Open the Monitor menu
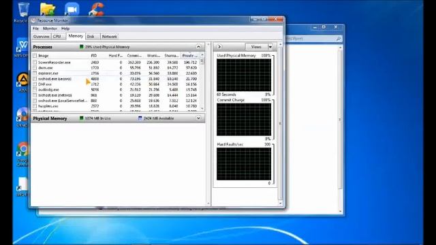Image resolution: width=436 pixels, height=245 pixels. point(50,29)
